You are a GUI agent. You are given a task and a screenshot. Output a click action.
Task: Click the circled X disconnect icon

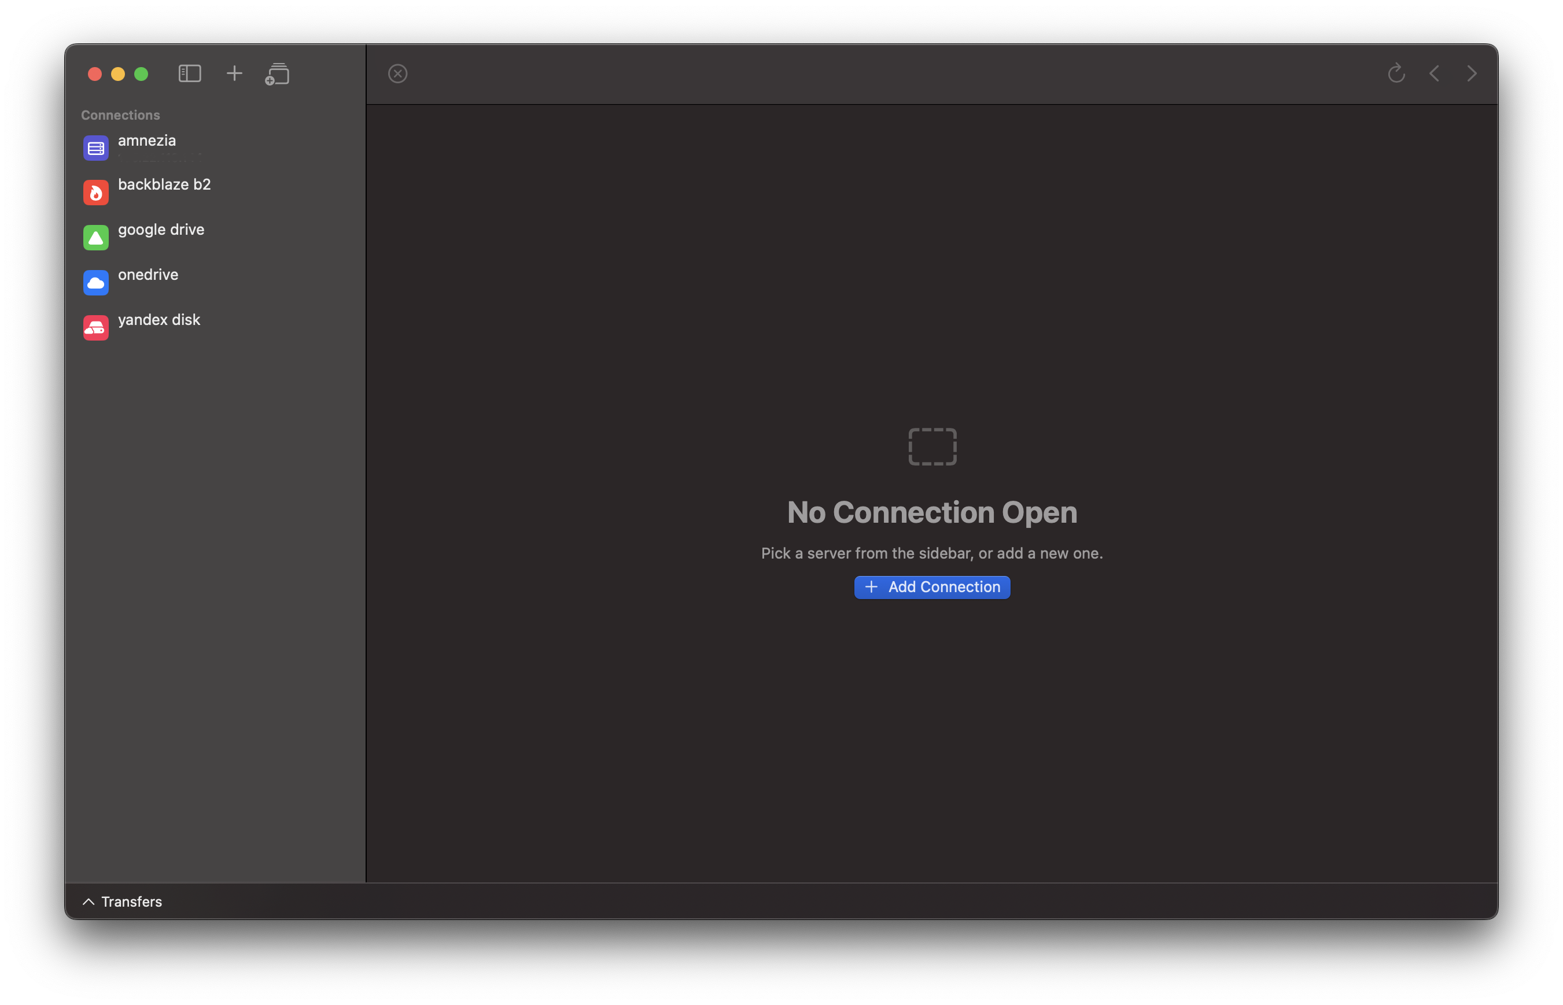pyautogui.click(x=397, y=74)
